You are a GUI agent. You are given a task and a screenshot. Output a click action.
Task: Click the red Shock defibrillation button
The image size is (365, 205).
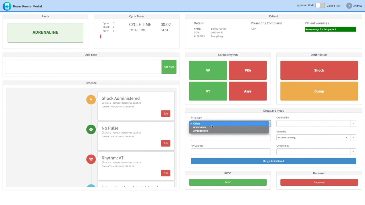pyautogui.click(x=319, y=70)
